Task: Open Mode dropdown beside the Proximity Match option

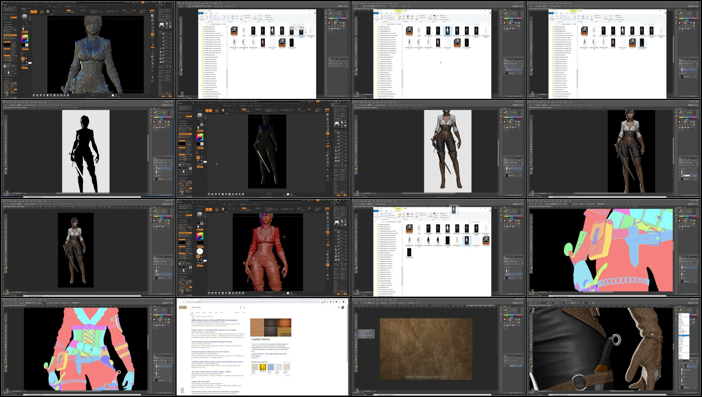Action: coord(371,303)
